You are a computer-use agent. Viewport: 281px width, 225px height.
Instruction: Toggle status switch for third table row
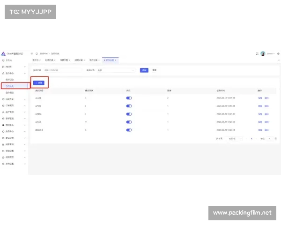pyautogui.click(x=129, y=114)
